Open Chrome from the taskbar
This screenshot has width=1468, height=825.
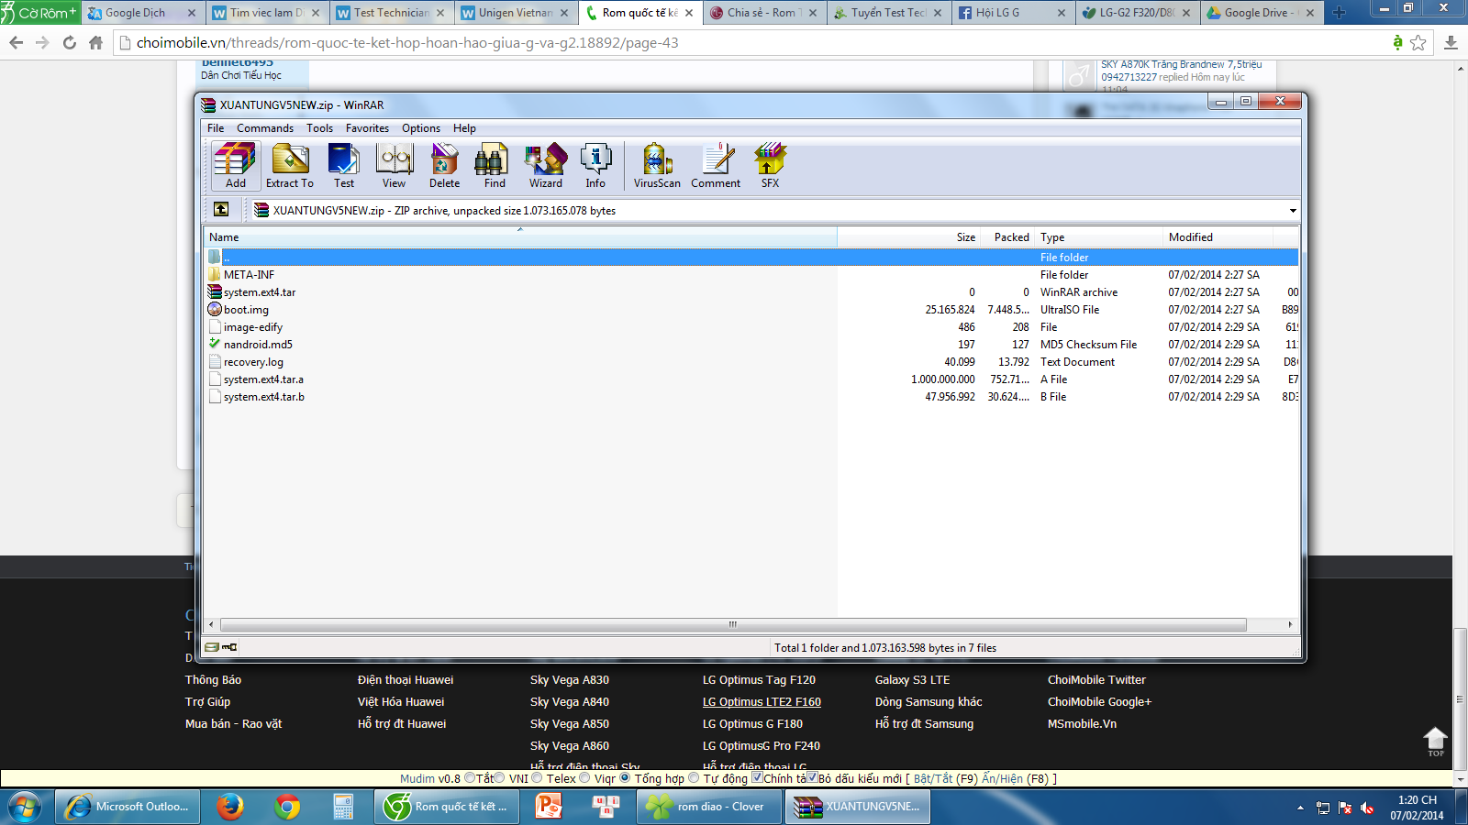(x=287, y=807)
